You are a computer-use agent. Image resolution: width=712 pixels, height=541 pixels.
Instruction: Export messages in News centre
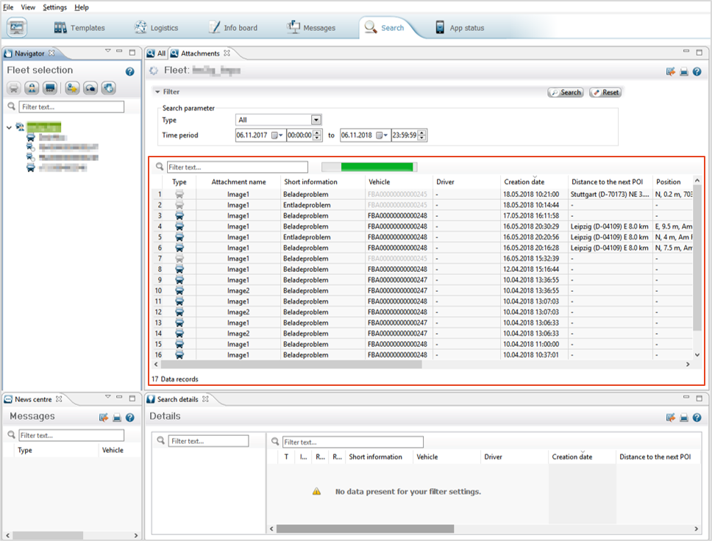[x=104, y=418]
